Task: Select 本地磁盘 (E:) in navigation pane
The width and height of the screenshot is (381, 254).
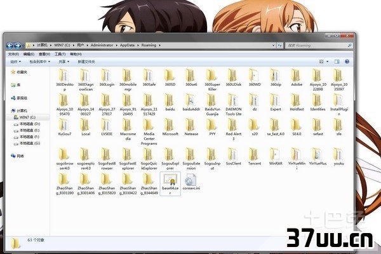Action: pyautogui.click(x=27, y=131)
